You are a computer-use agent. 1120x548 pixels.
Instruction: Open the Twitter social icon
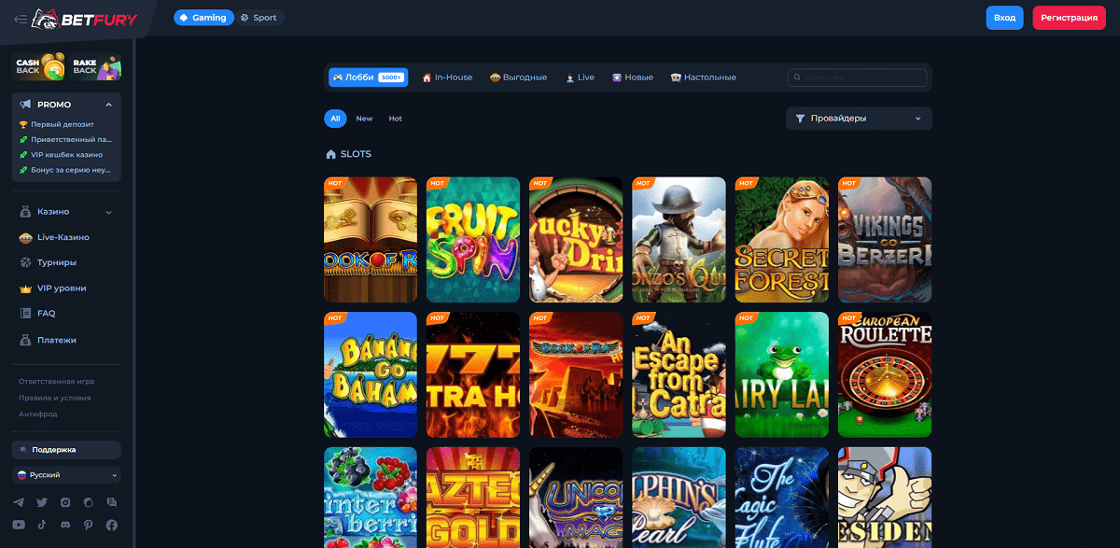(42, 502)
